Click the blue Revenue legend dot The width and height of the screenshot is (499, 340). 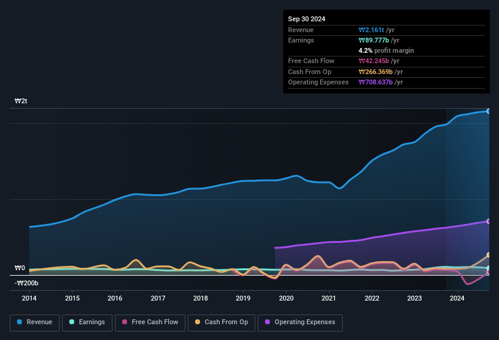[x=19, y=322]
